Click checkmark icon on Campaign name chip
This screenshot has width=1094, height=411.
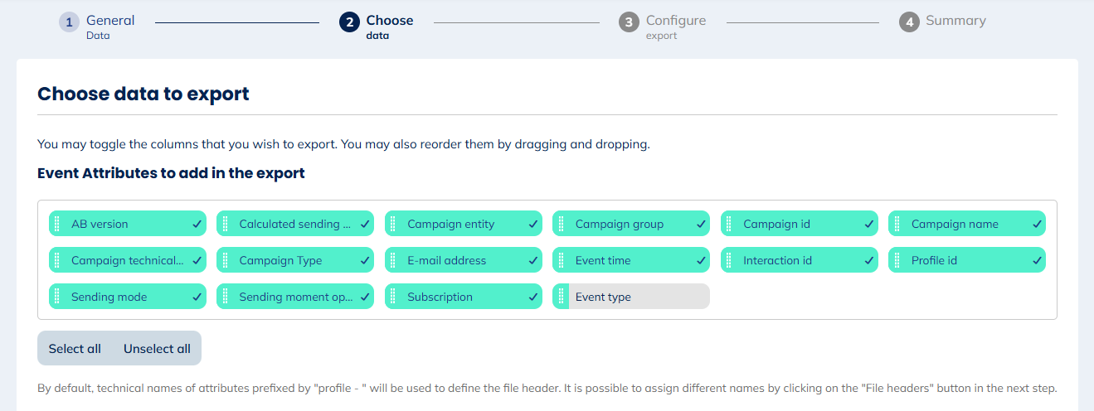pyautogui.click(x=1037, y=224)
